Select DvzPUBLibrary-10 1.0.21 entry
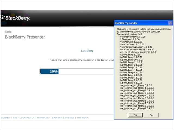The height and width of the screenshot is (130, 174). [131, 60]
